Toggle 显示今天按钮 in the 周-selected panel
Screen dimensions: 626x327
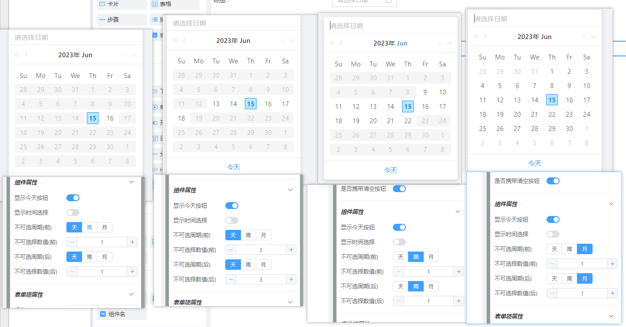click(x=399, y=227)
